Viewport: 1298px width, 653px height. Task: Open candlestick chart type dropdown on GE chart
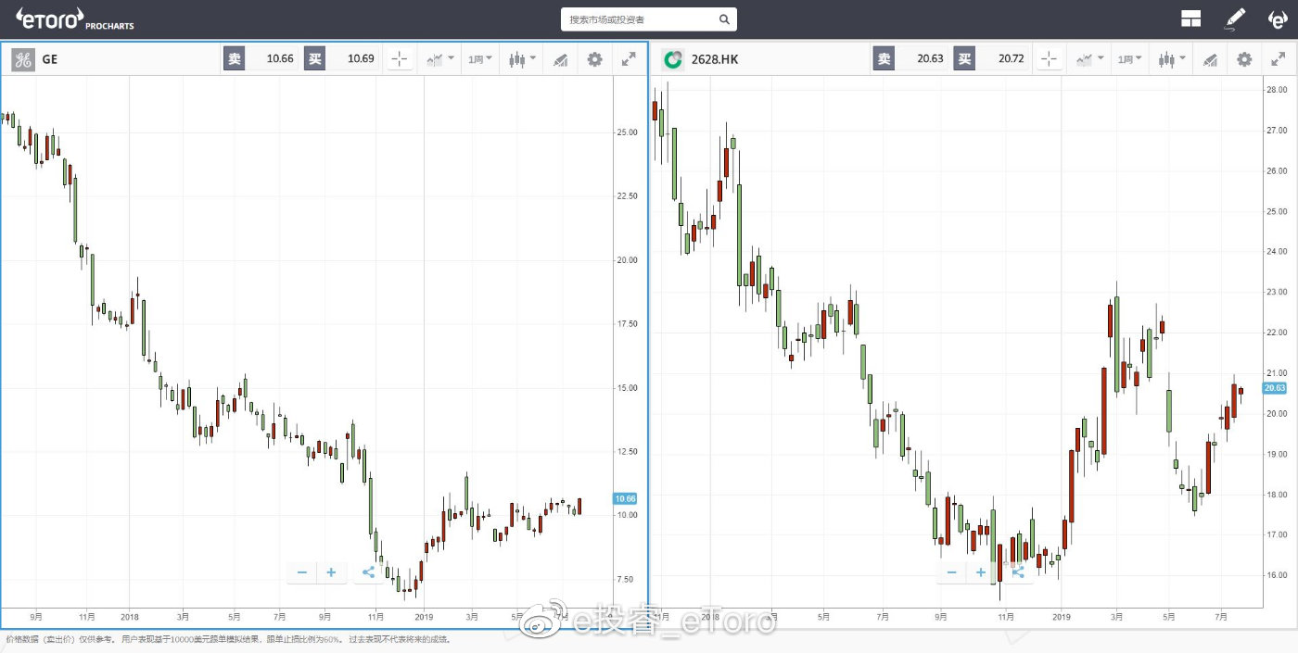[522, 59]
